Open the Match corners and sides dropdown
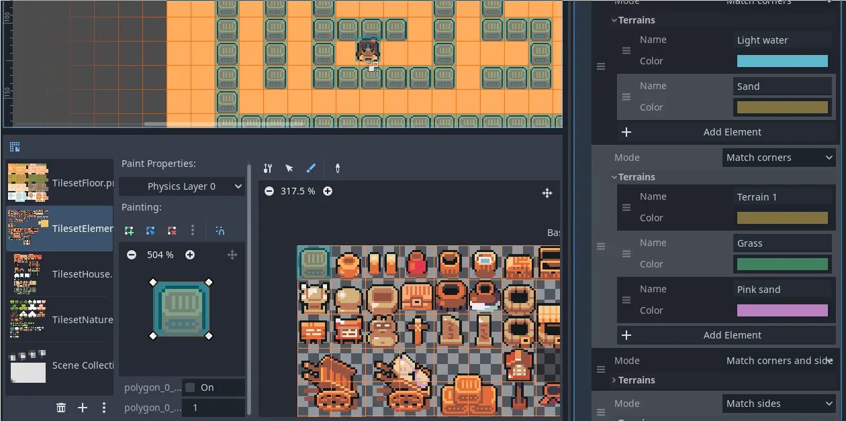Screen dimensions: 846x421 coord(779,361)
